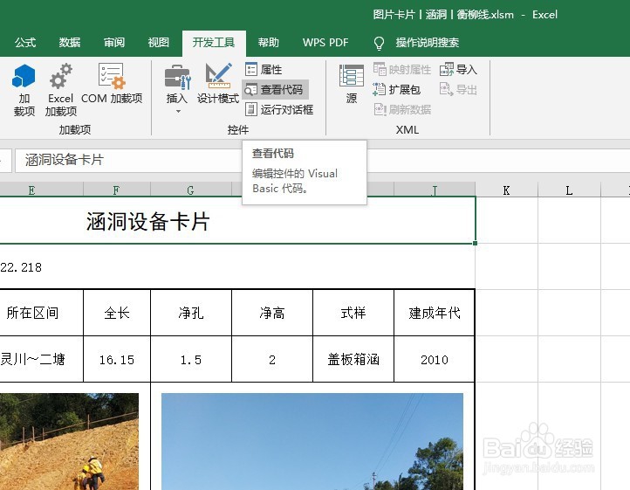Screen dimensions: 630x490
Task: Open the XML 源 pane
Action: tap(351, 84)
